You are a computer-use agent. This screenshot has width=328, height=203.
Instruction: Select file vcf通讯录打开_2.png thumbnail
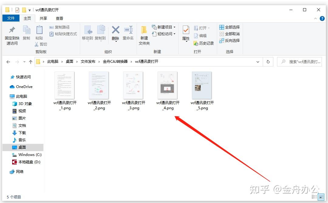(x=99, y=85)
